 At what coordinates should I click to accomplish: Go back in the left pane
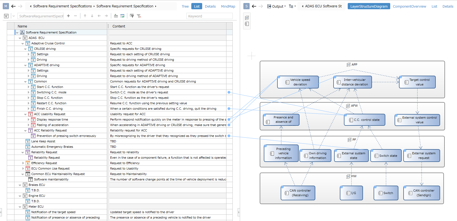coord(13,6)
